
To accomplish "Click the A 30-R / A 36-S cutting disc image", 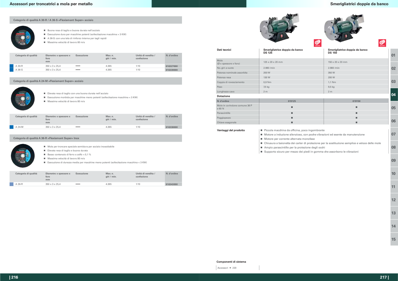I will pyautogui.click(x=22, y=38).
